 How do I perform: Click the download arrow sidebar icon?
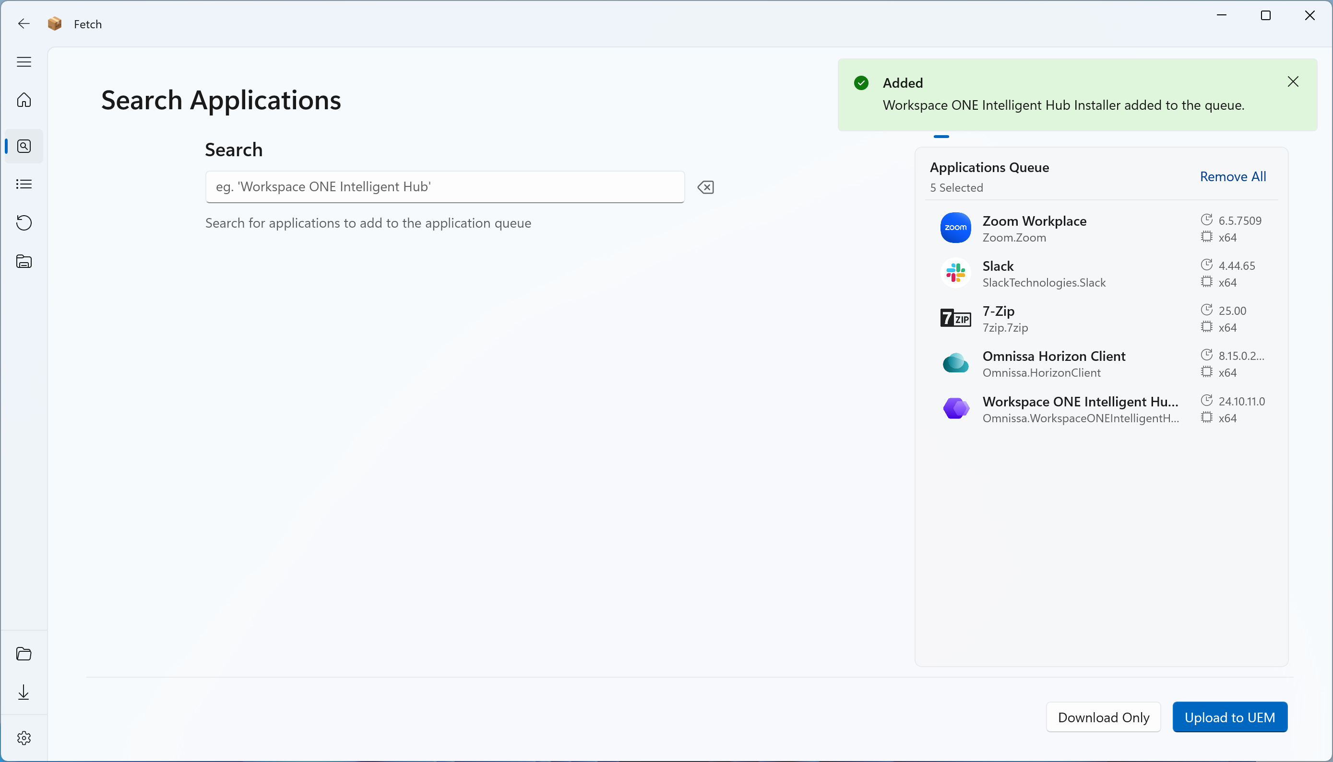click(x=24, y=693)
